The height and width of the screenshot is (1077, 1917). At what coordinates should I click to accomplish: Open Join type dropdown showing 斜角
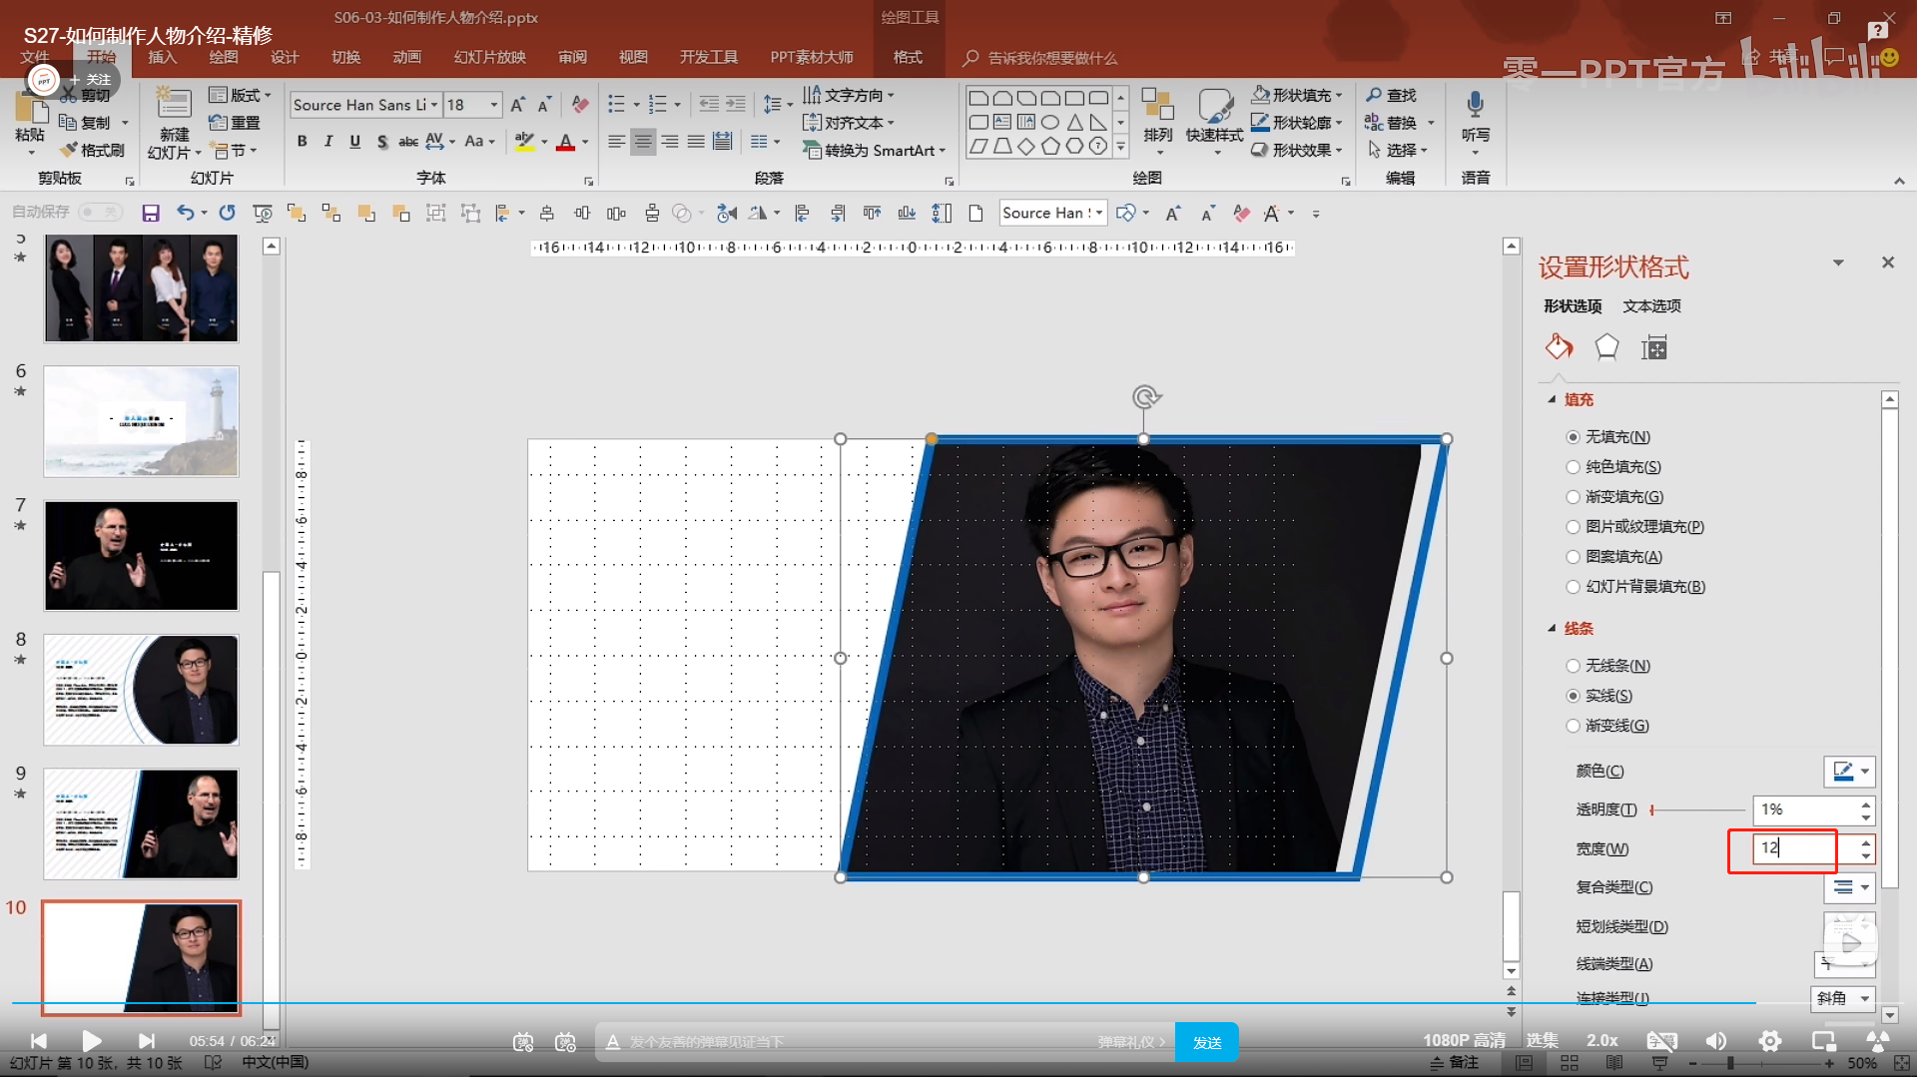1842,998
